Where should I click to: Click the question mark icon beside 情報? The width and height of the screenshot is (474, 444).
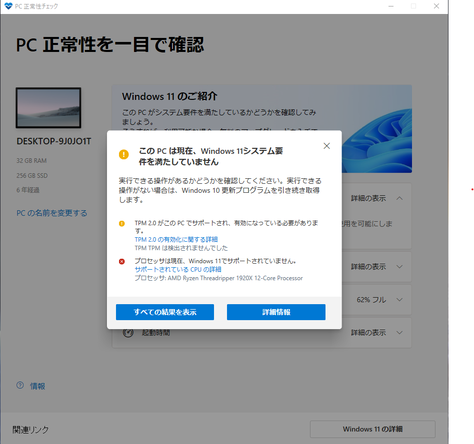coord(20,386)
